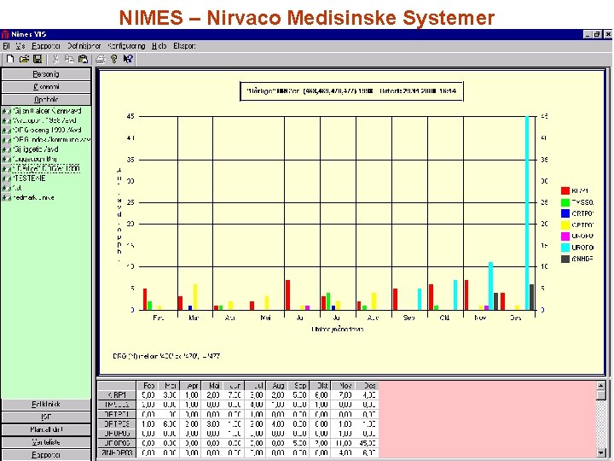The height and width of the screenshot is (461, 614).
Task: Click the red legend color swatch
Action: click(565, 191)
